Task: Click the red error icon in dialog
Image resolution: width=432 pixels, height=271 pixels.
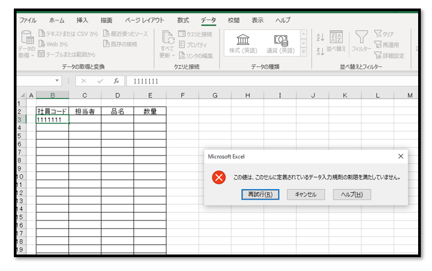Action: point(219,177)
